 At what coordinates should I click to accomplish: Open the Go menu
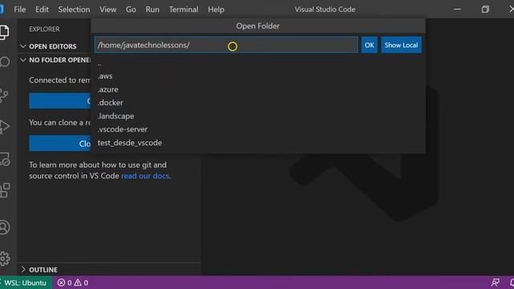click(131, 10)
